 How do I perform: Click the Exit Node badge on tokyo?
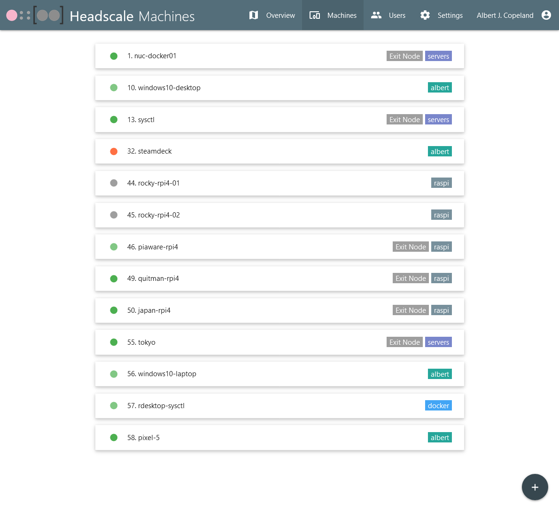(x=404, y=342)
